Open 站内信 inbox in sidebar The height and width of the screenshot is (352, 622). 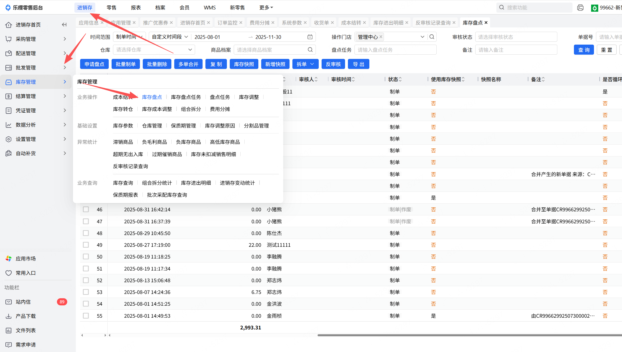pyautogui.click(x=23, y=302)
